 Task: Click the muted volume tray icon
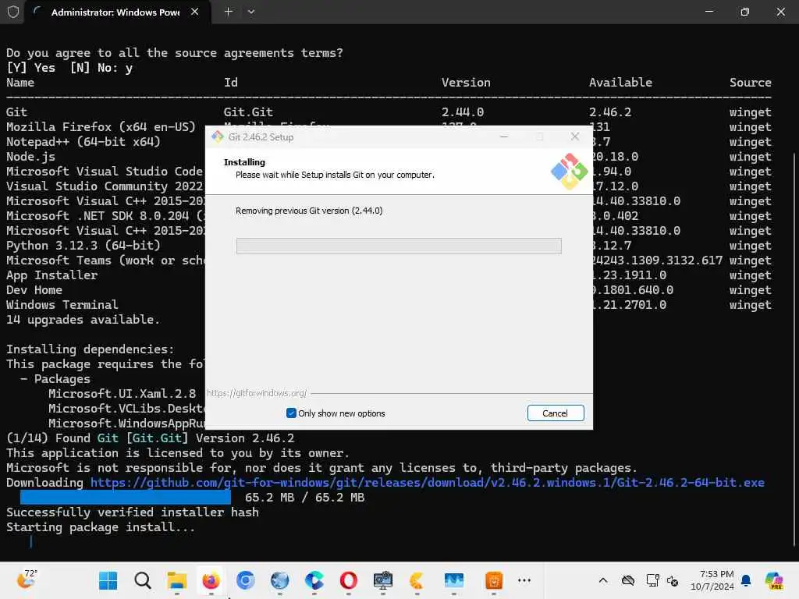[x=673, y=580]
